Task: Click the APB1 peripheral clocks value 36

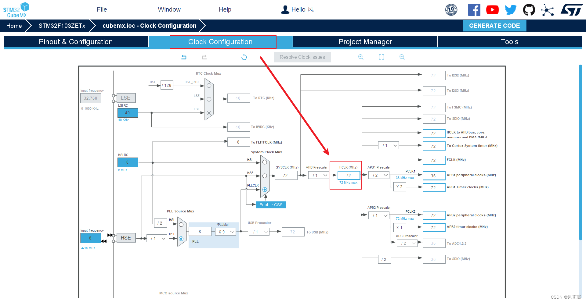Action: click(x=434, y=176)
